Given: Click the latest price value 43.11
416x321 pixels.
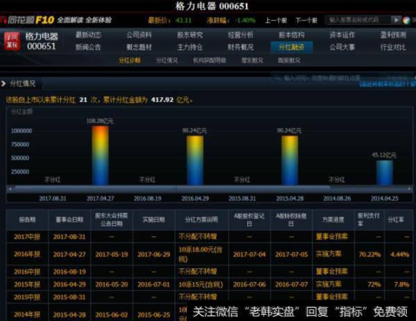Looking at the screenshot, I should (x=183, y=20).
